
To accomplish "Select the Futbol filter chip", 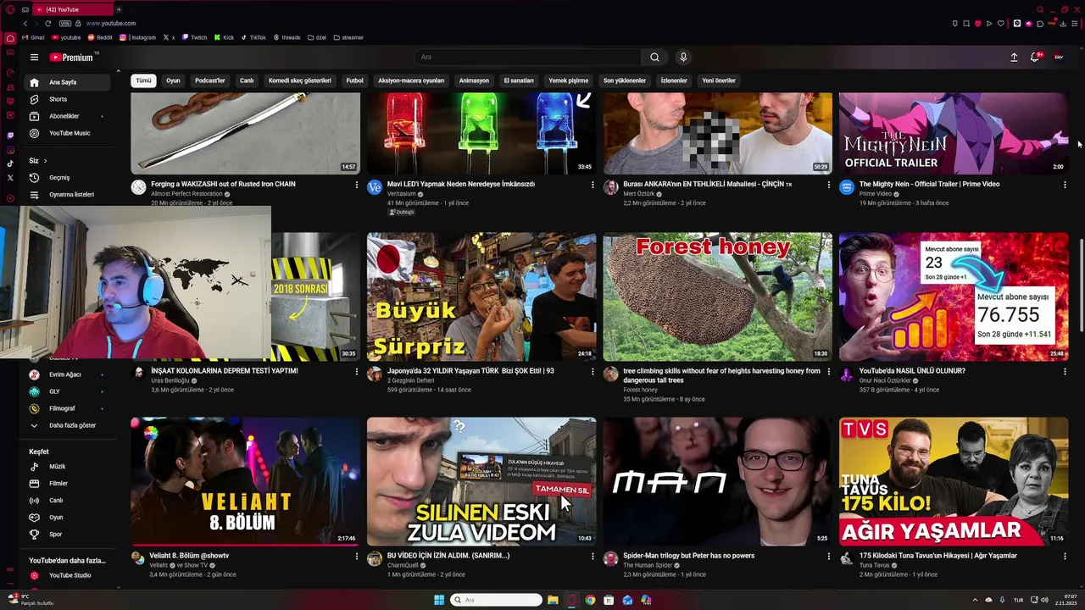I will (354, 80).
